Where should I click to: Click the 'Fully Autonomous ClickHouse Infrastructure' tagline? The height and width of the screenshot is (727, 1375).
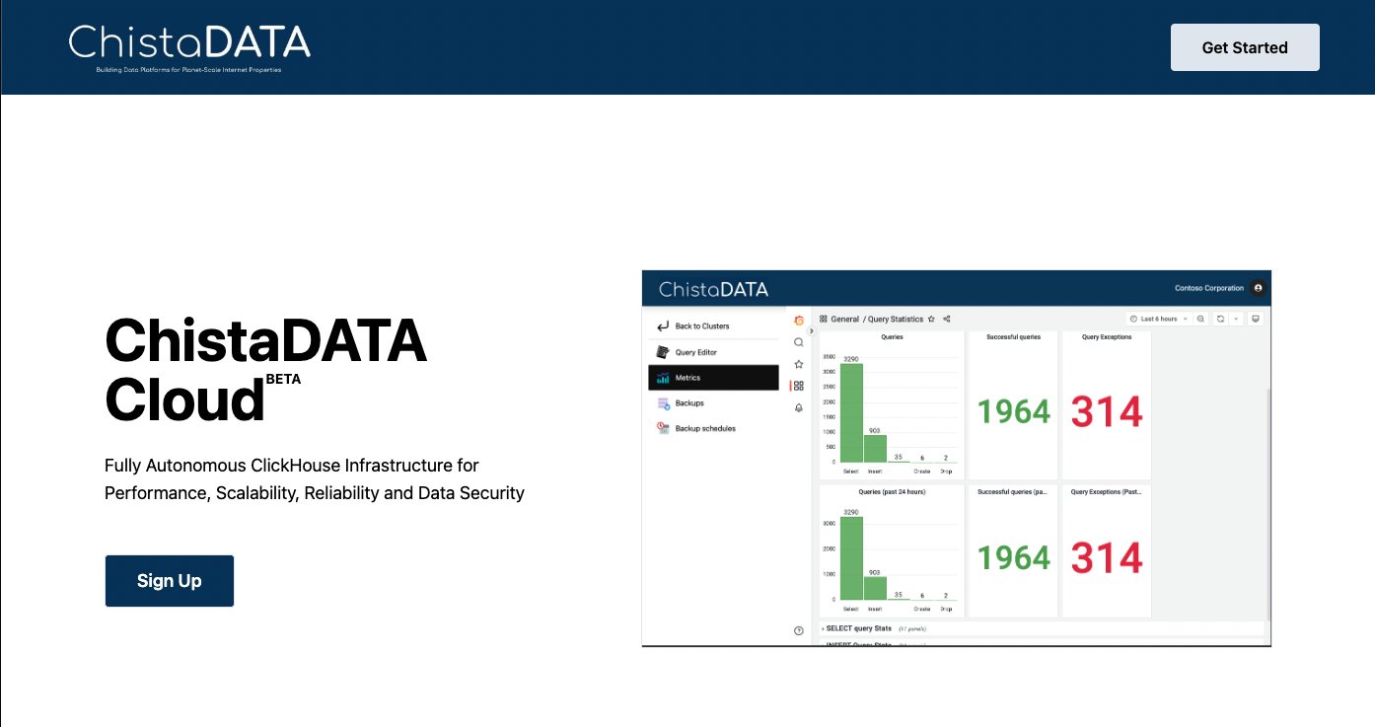pyautogui.click(x=315, y=478)
